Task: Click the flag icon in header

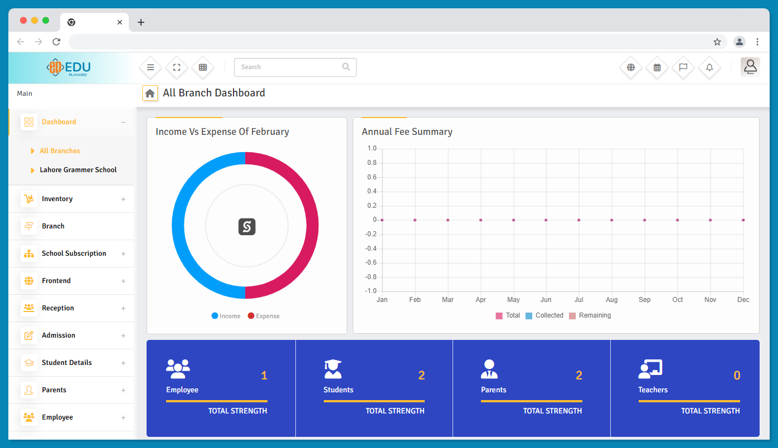Action: click(x=683, y=67)
